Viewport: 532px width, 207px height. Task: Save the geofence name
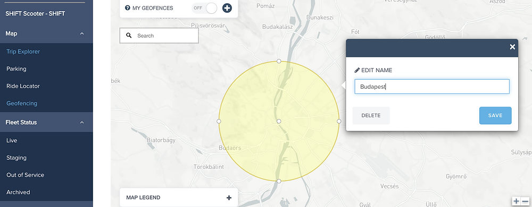click(495, 115)
